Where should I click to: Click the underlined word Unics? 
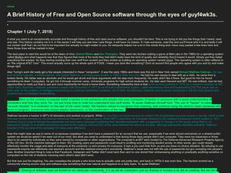(169, 60)
